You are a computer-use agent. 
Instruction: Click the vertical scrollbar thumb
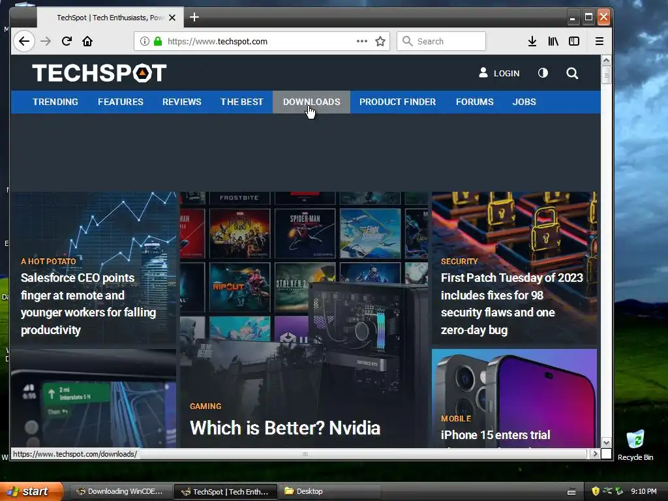pos(606,76)
